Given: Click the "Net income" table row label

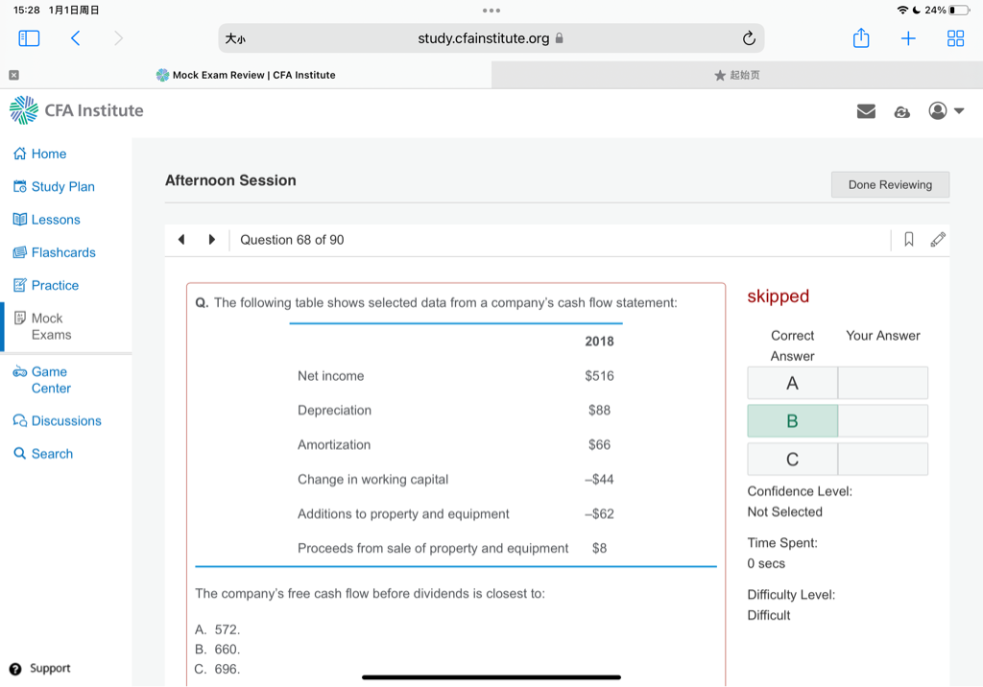Looking at the screenshot, I should point(330,375).
